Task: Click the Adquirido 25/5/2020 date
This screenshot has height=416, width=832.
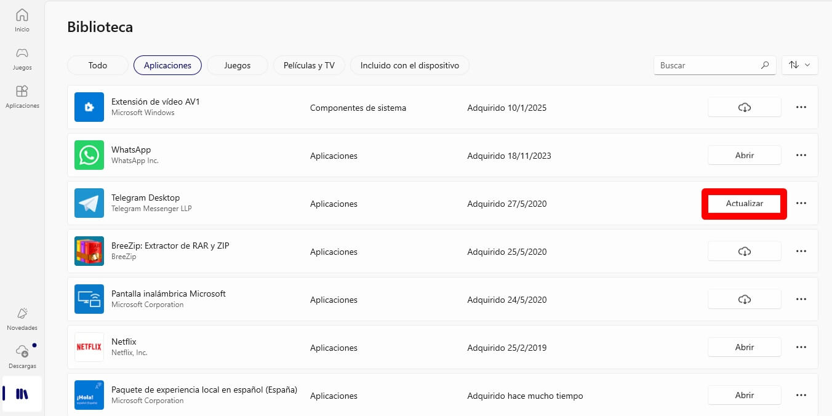Action: point(507,252)
